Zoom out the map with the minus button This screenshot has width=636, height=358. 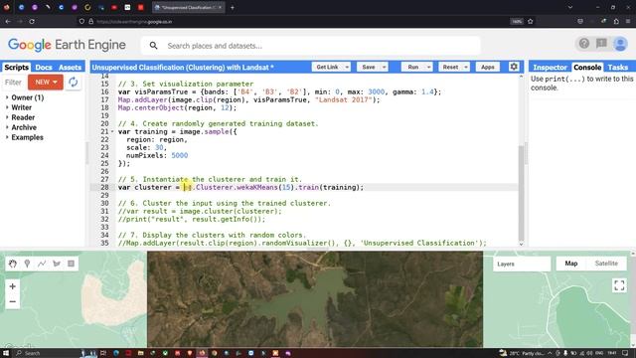13,301
